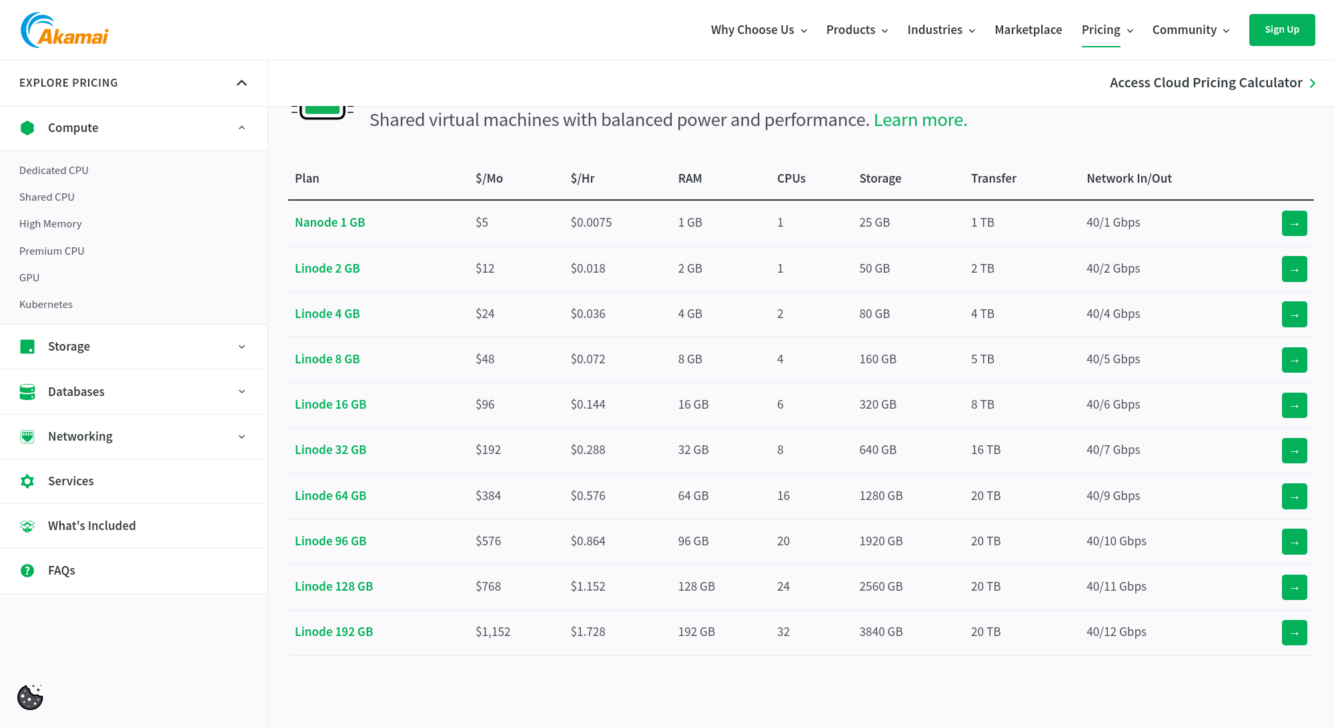The width and height of the screenshot is (1334, 728).
Task: Go to Marketplace in top navigation
Action: point(1028,30)
